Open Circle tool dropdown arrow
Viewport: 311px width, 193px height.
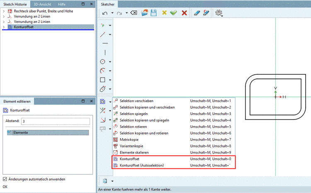[x=110, y=62]
